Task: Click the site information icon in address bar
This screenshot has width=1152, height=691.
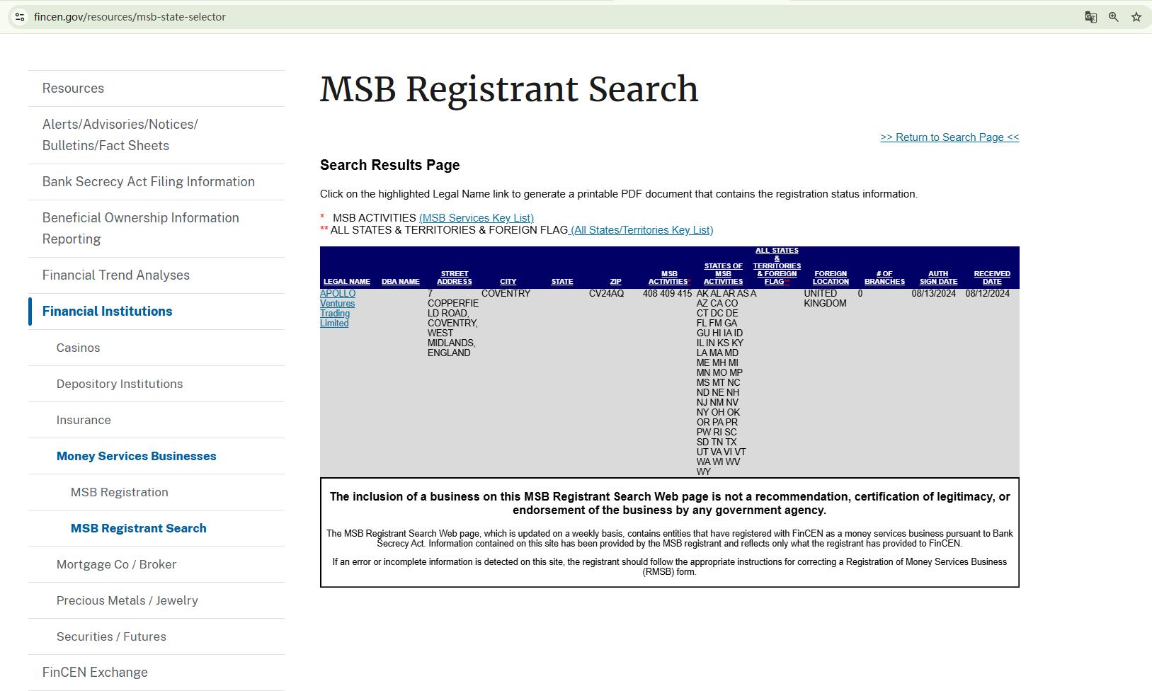Action: point(20,17)
